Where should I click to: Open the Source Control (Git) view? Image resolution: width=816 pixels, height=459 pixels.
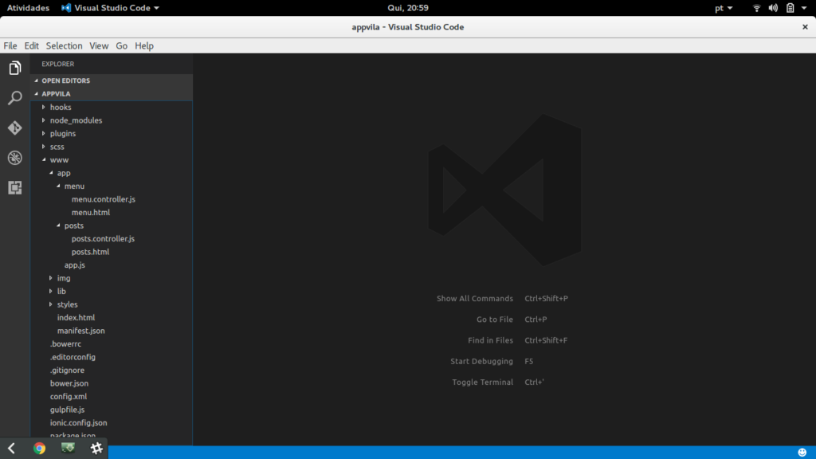tap(14, 127)
